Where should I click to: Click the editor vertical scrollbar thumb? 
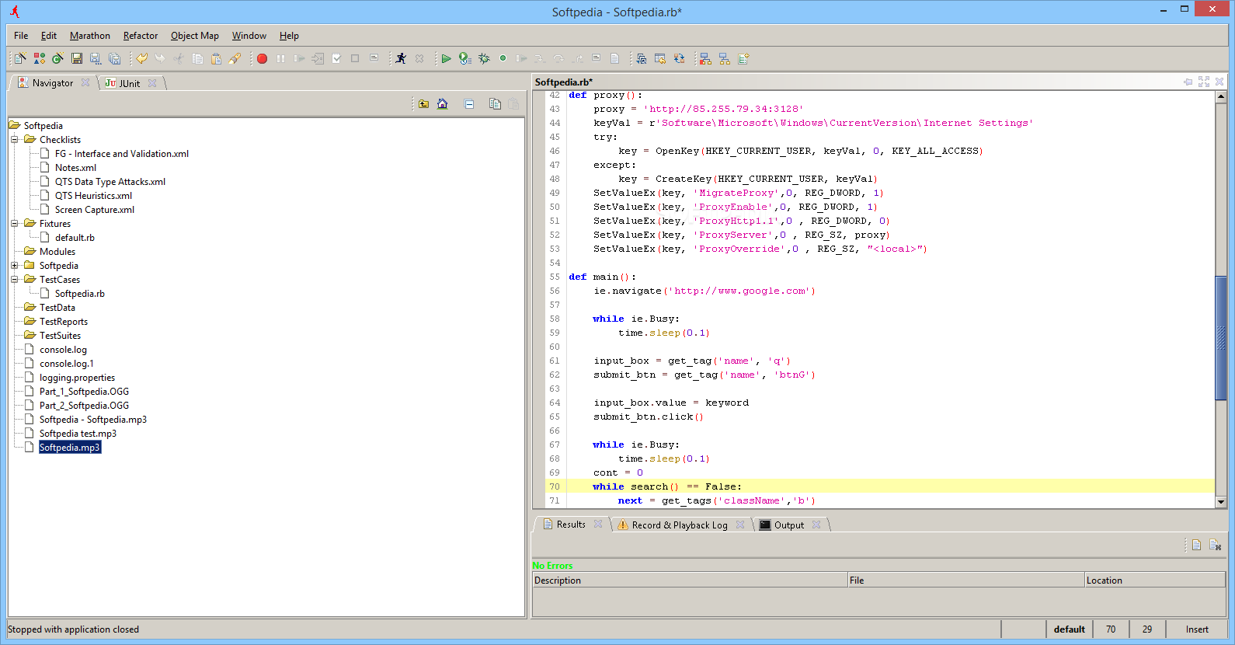[1221, 337]
